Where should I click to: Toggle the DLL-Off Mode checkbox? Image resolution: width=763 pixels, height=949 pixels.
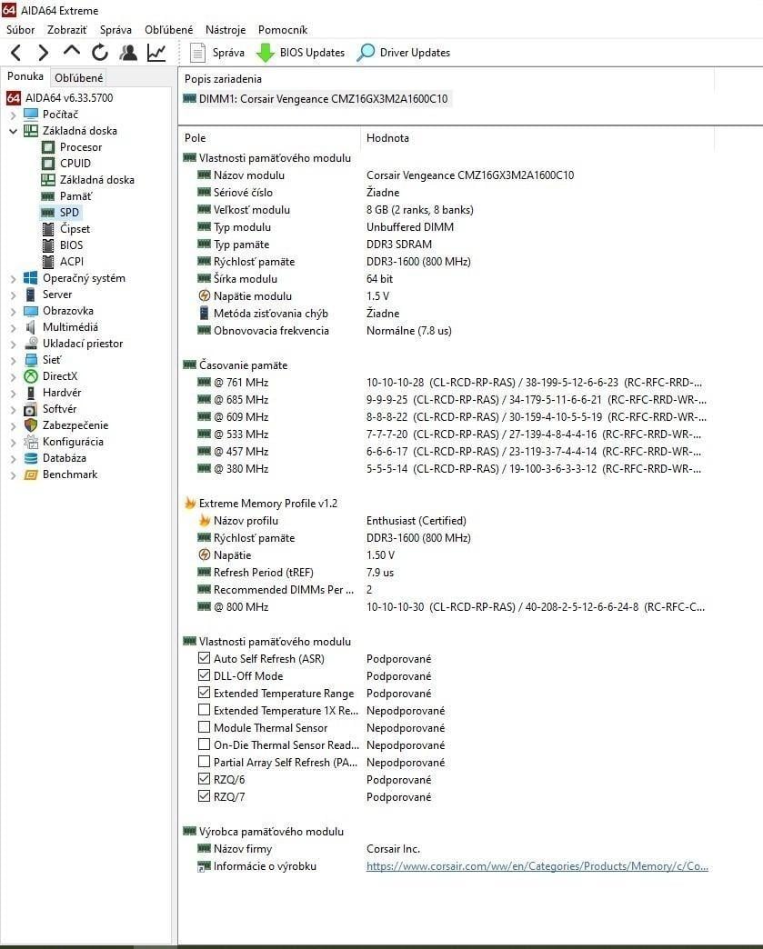tap(204, 674)
